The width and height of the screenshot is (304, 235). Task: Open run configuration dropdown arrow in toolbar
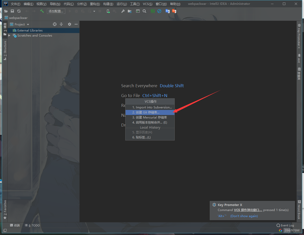click(x=94, y=11)
